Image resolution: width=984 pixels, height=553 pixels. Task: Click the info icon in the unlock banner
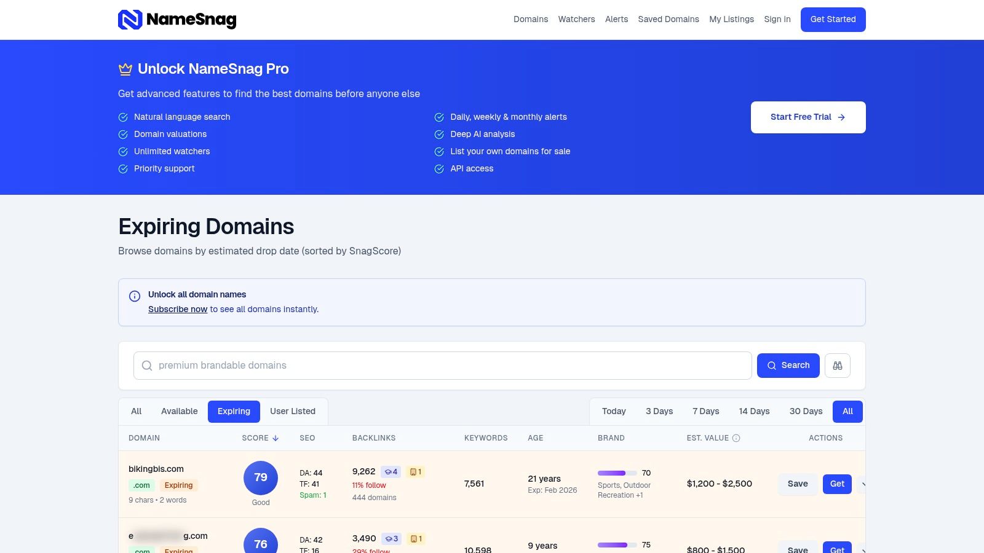click(134, 297)
